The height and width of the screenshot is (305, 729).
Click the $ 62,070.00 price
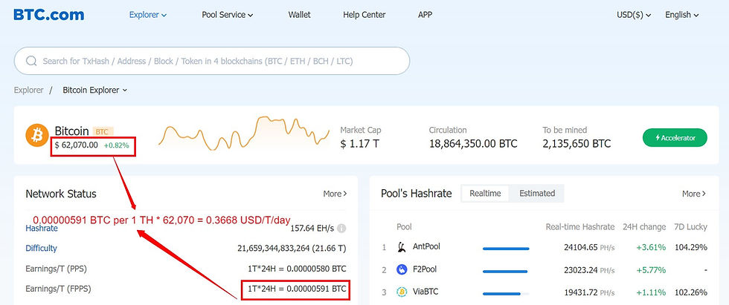(x=76, y=145)
